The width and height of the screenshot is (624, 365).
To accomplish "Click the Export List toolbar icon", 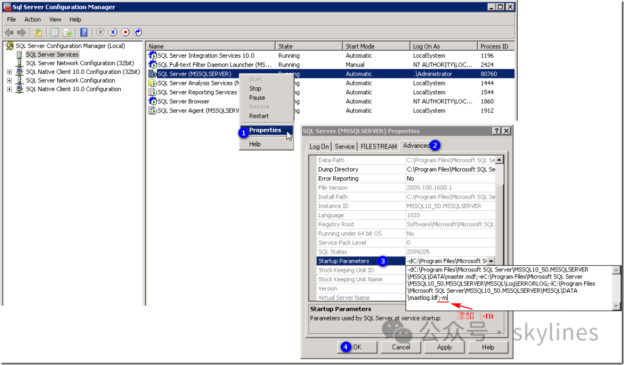I will (67, 32).
